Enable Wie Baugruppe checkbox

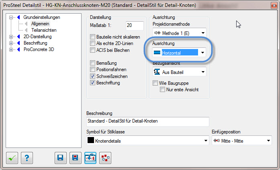(x=155, y=83)
